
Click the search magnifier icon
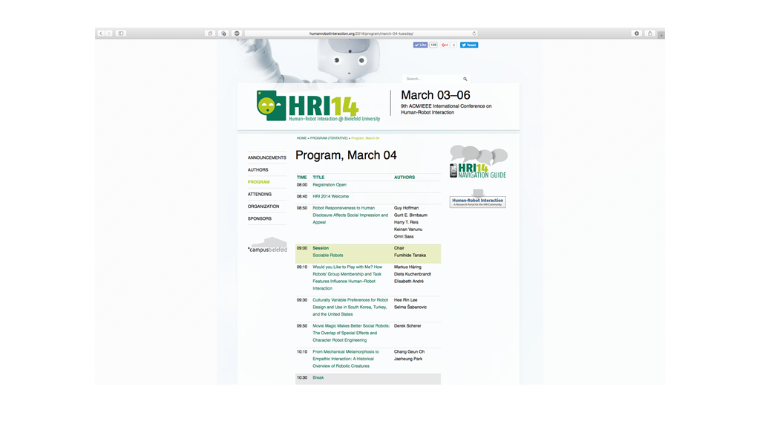point(465,79)
